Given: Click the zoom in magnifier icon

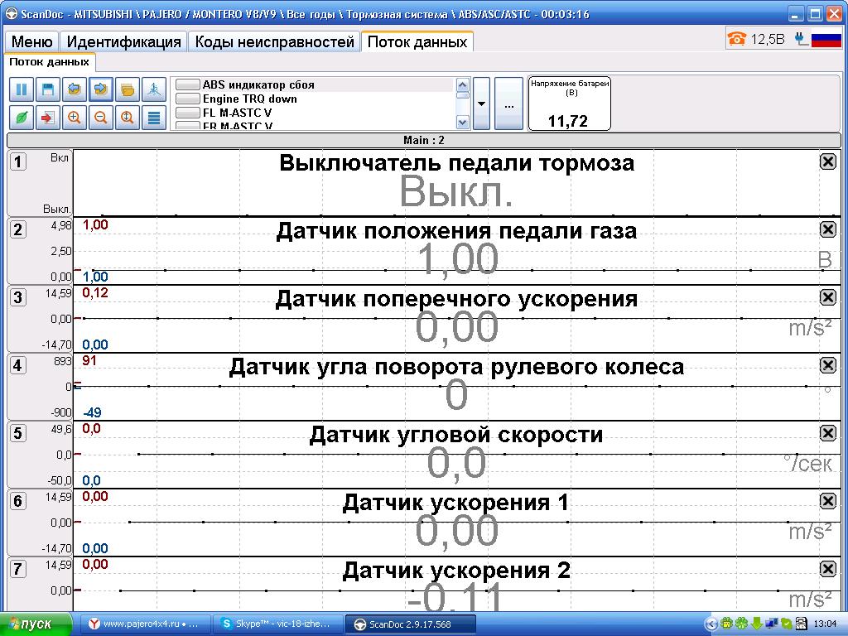Looking at the screenshot, I should (75, 118).
